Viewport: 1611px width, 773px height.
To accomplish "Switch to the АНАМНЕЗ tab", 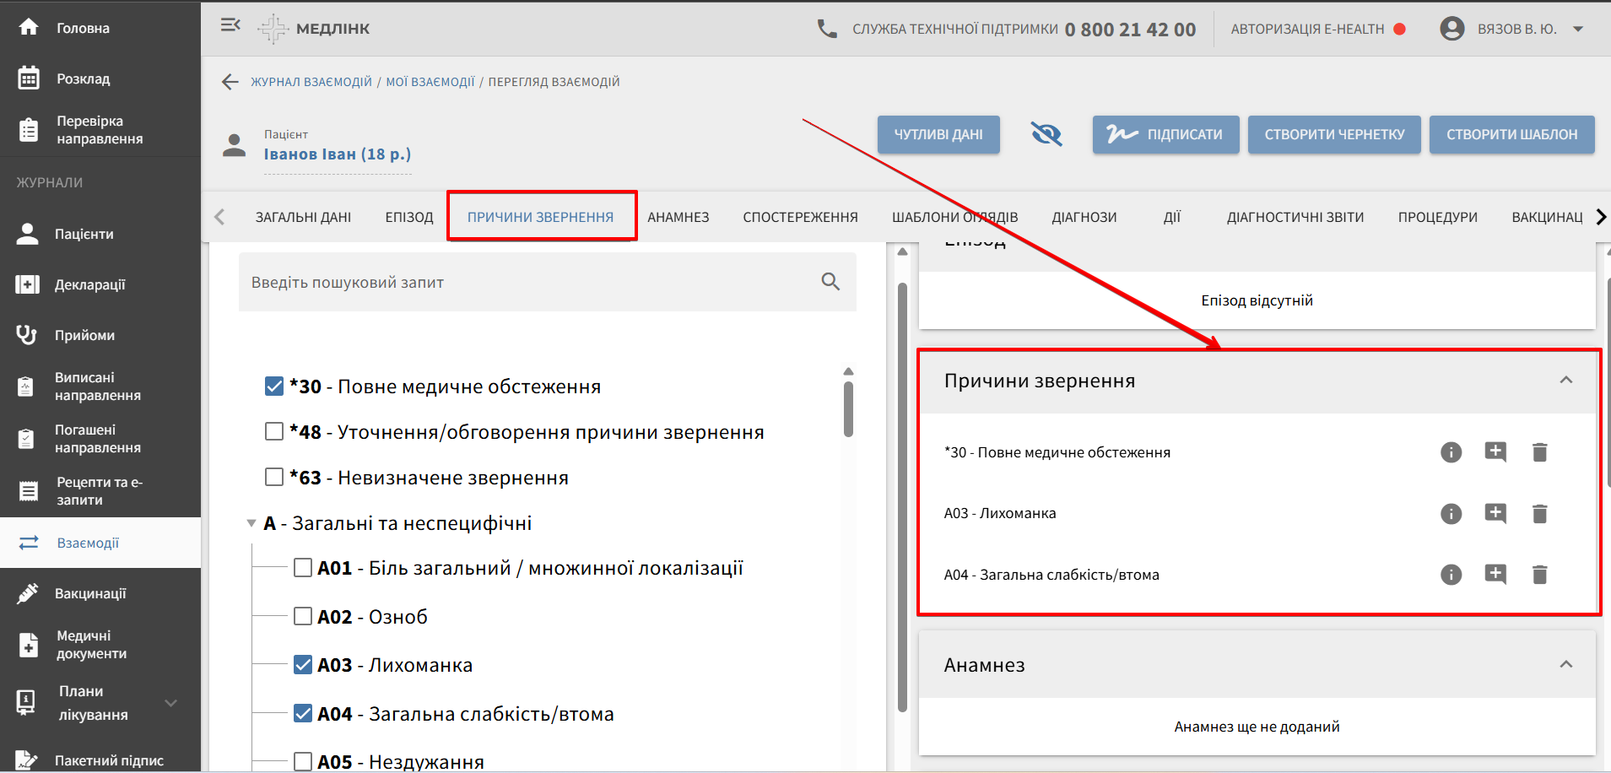I will pyautogui.click(x=678, y=217).
